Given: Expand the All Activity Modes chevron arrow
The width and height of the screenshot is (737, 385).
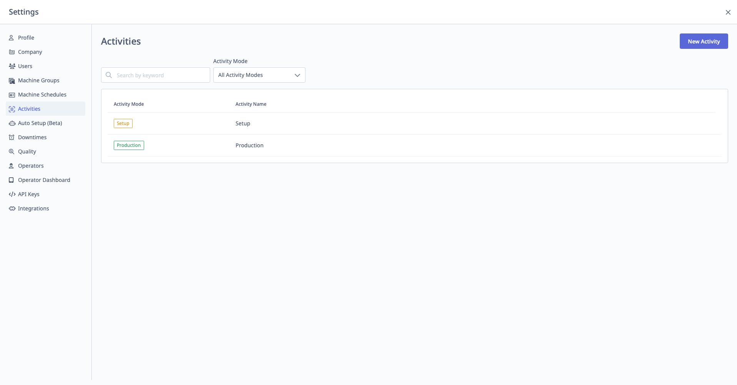Looking at the screenshot, I should coord(297,75).
